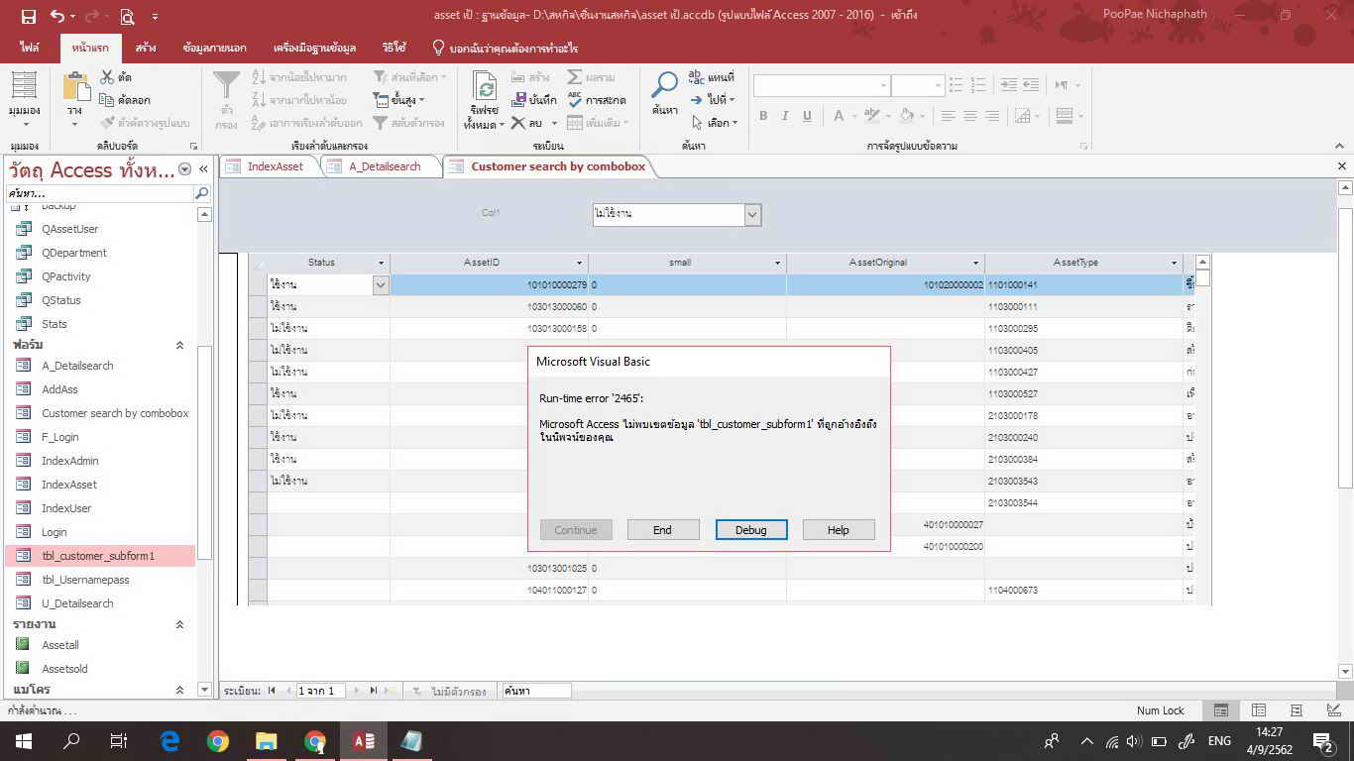The height and width of the screenshot is (761, 1354).
Task: Click the Datasheet view icon in status bar
Action: pos(1259,710)
